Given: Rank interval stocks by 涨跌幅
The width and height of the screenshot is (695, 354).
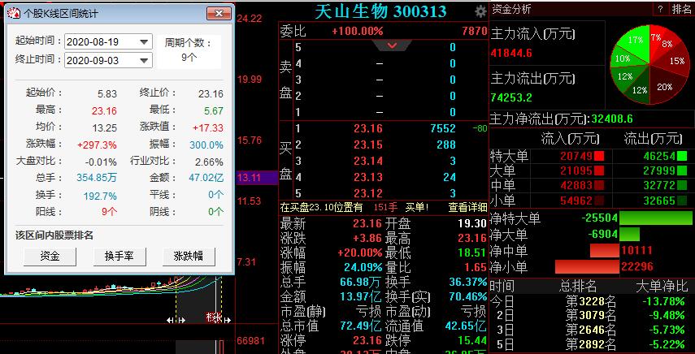Looking at the screenshot, I should tap(189, 257).
